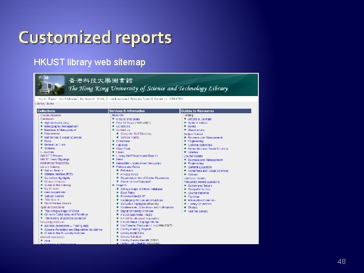Image resolution: width=364 pixels, height=273 pixels.
Task: Open Cataloging Policies and Practices link
Action: (142, 200)
